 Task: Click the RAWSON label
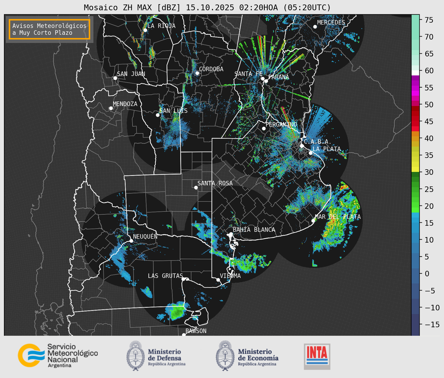tap(196, 331)
